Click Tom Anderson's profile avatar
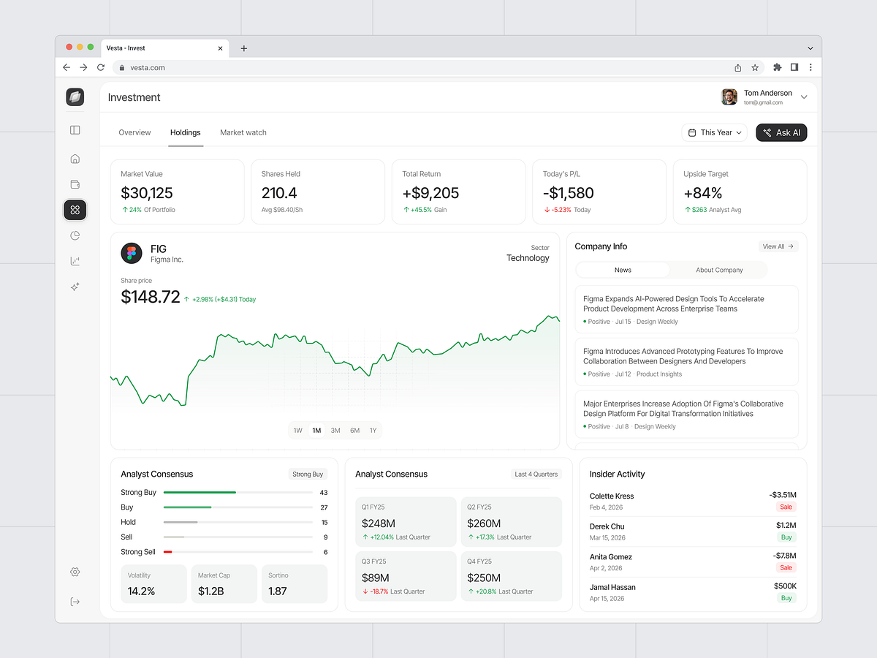Screen dimensions: 877x658 (729, 97)
